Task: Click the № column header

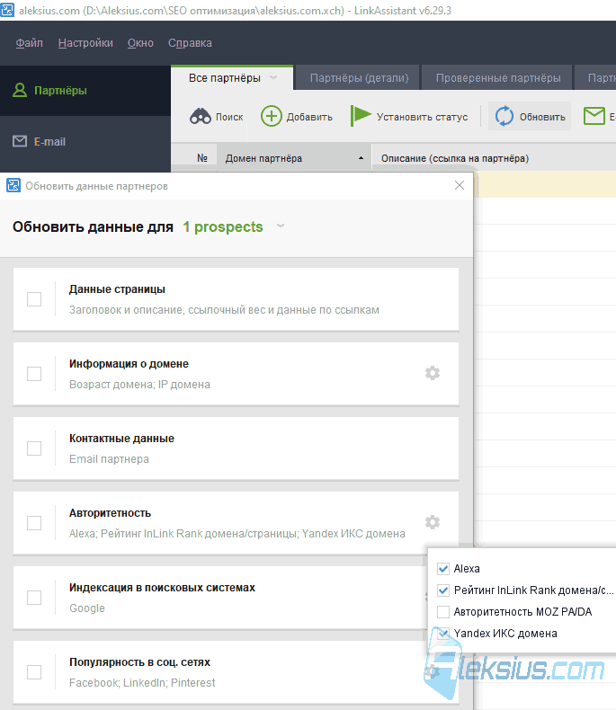Action: pyautogui.click(x=202, y=158)
